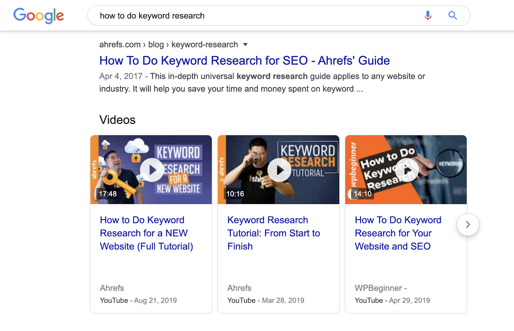This screenshot has width=514, height=331.
Task: Click the Google logo
Action: (x=38, y=15)
